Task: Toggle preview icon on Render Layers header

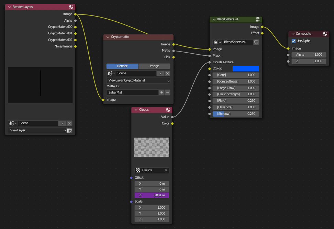Action: 71,7
